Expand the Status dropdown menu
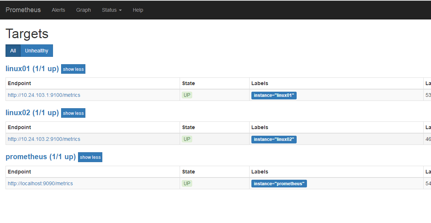 [112, 10]
